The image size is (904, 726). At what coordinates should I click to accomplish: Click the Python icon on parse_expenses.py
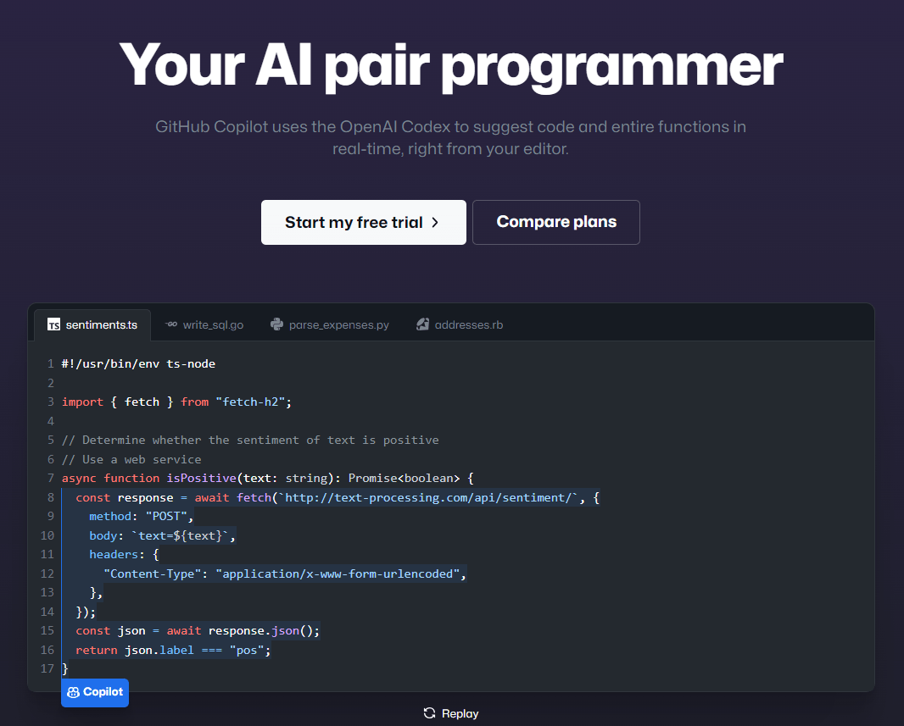point(276,324)
